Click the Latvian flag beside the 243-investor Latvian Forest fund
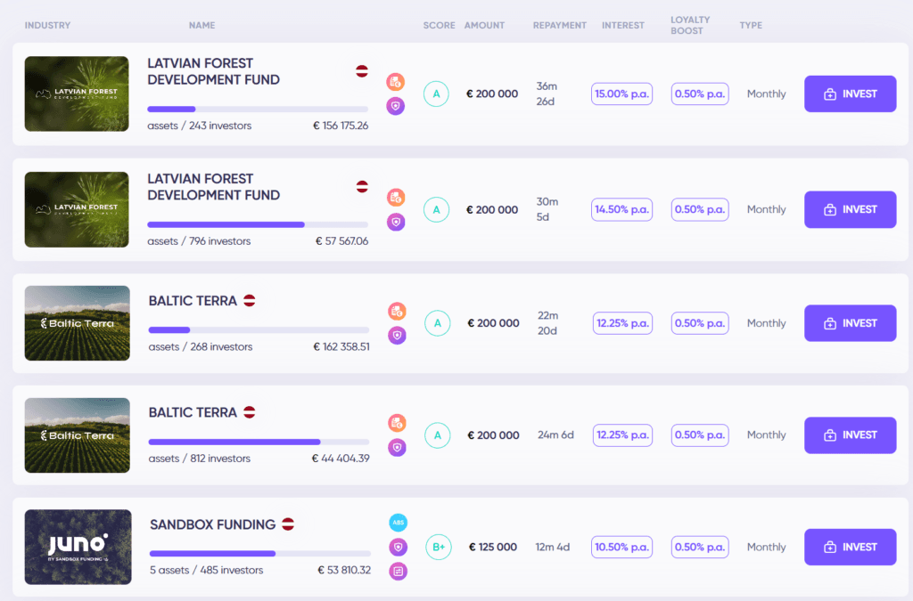 pyautogui.click(x=362, y=71)
